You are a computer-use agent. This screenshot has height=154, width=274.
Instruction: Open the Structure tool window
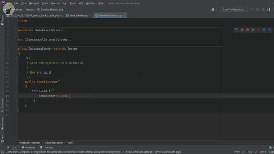point(3,105)
